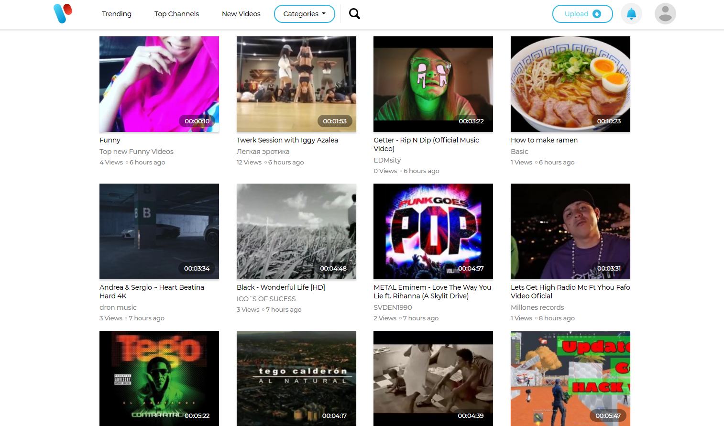Click the Upload button

pos(582,14)
